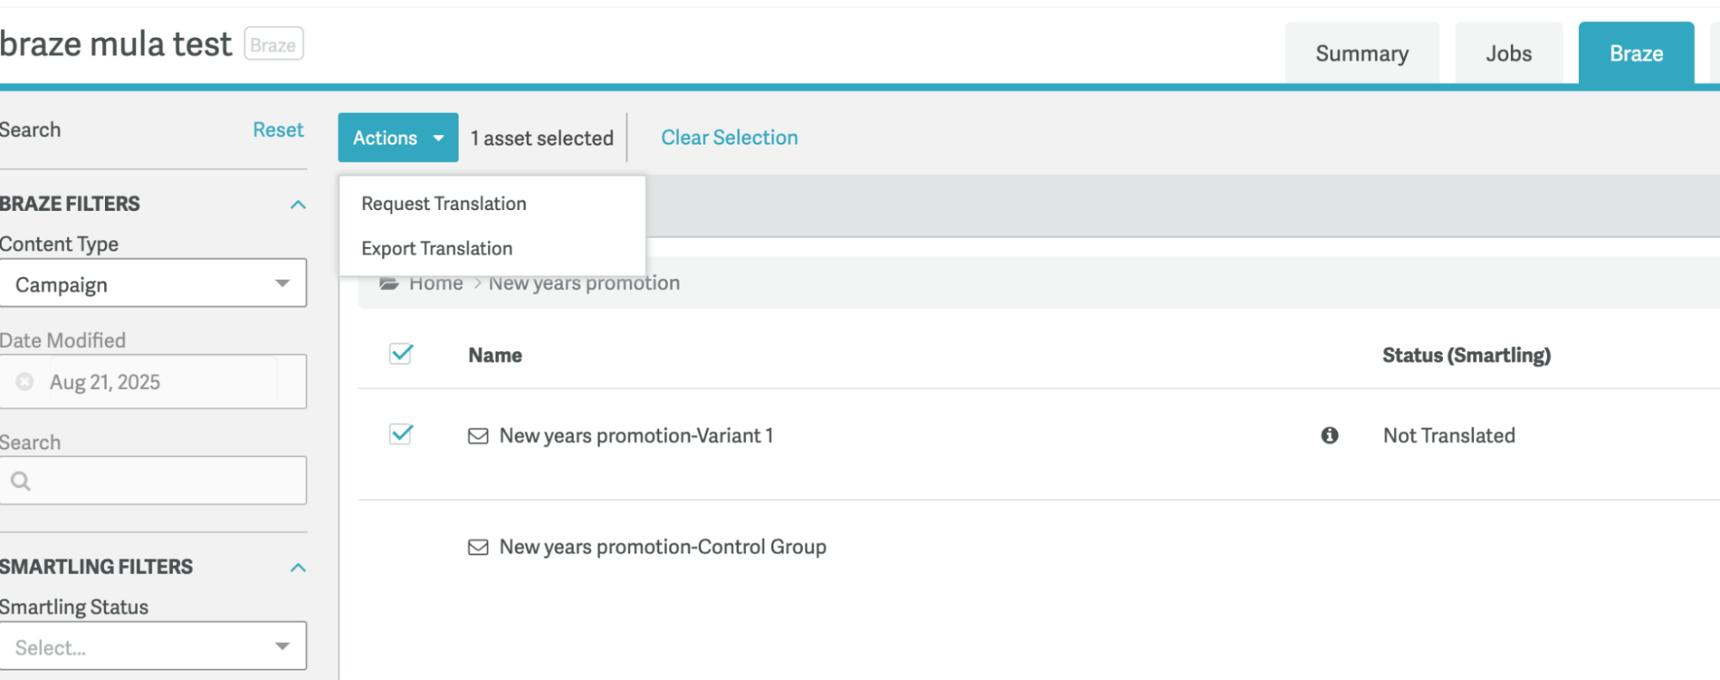Click the folder icon in the breadcrumb

pyautogui.click(x=390, y=283)
